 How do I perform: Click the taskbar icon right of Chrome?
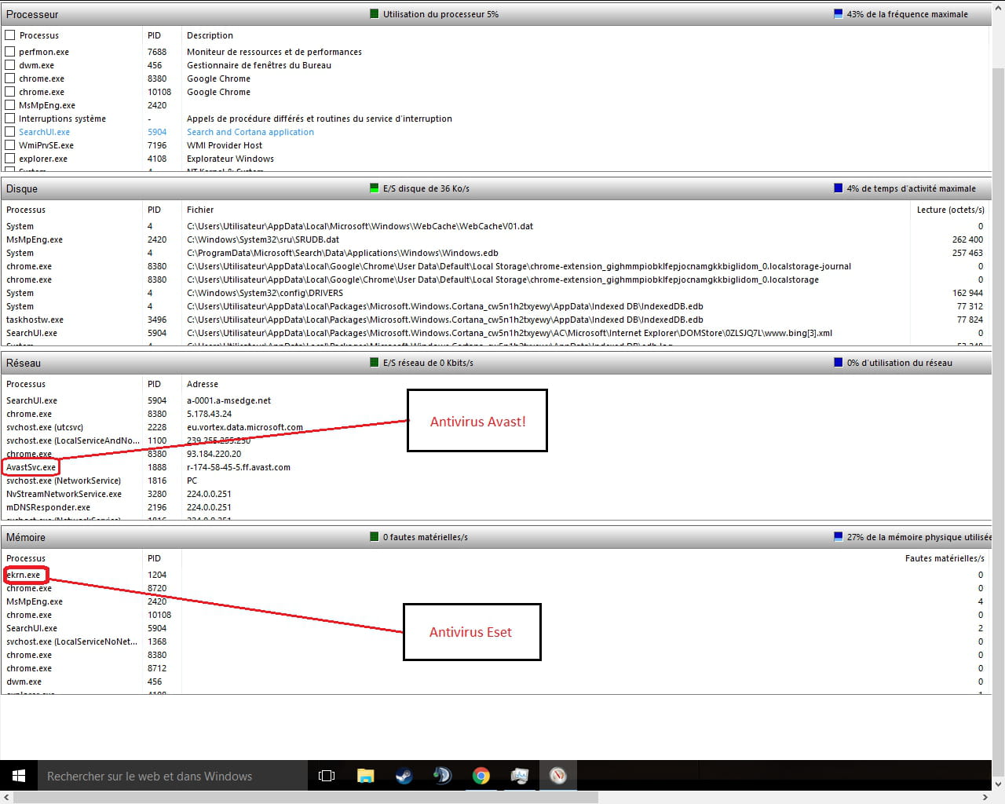[519, 776]
